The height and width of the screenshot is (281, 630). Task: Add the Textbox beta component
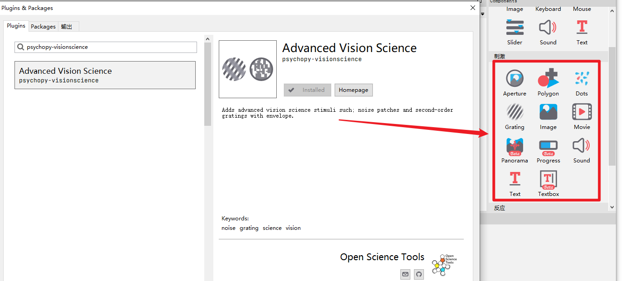(x=548, y=180)
